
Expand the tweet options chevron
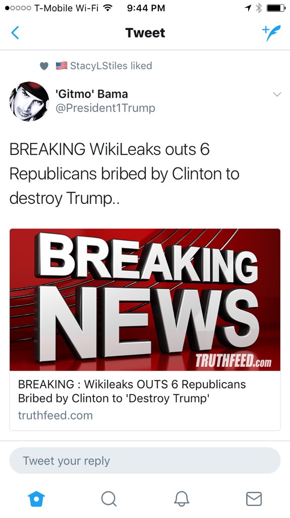[277, 94]
